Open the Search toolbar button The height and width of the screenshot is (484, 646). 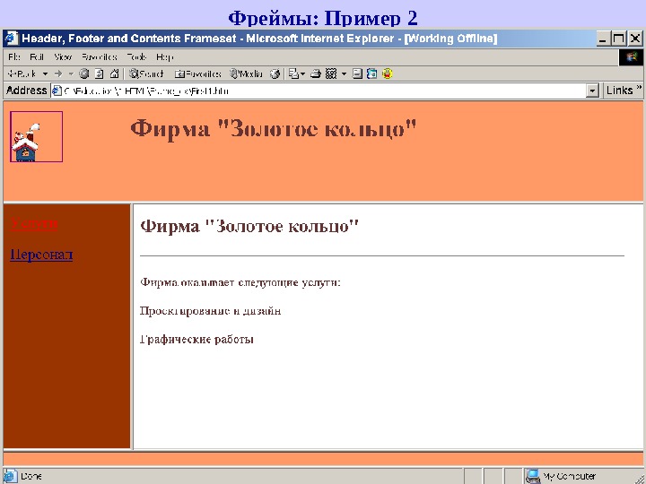(146, 73)
